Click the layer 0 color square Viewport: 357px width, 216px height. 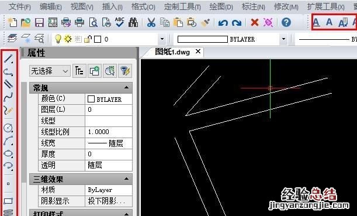[98, 39]
